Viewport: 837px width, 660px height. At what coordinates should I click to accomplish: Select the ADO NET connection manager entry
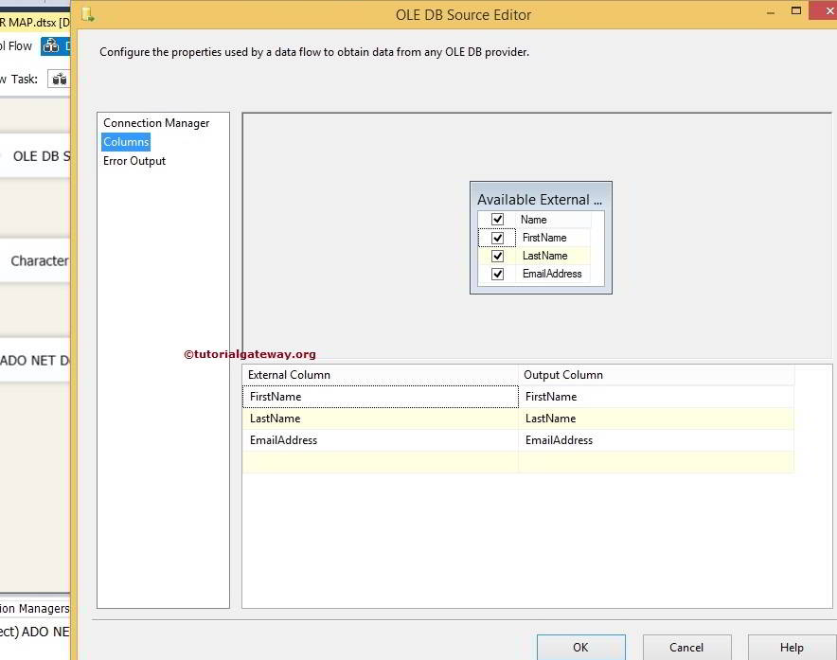pos(35,632)
